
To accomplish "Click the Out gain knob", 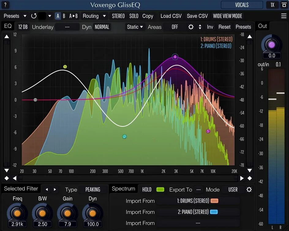I will [x=272, y=45].
